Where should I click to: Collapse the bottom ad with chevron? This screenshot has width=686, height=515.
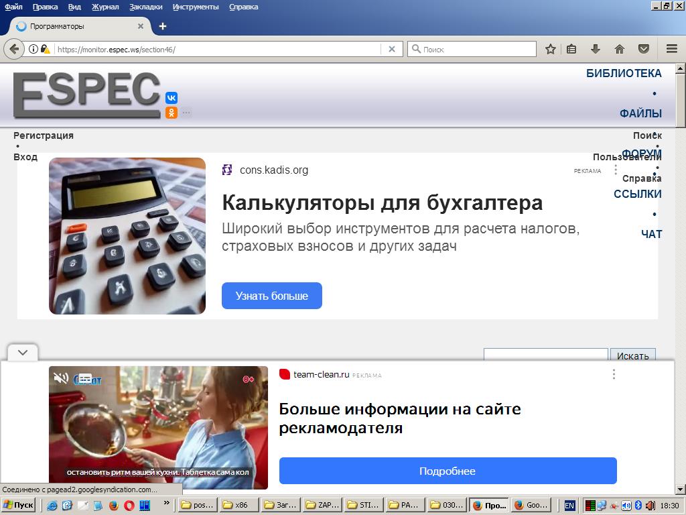coord(23,352)
